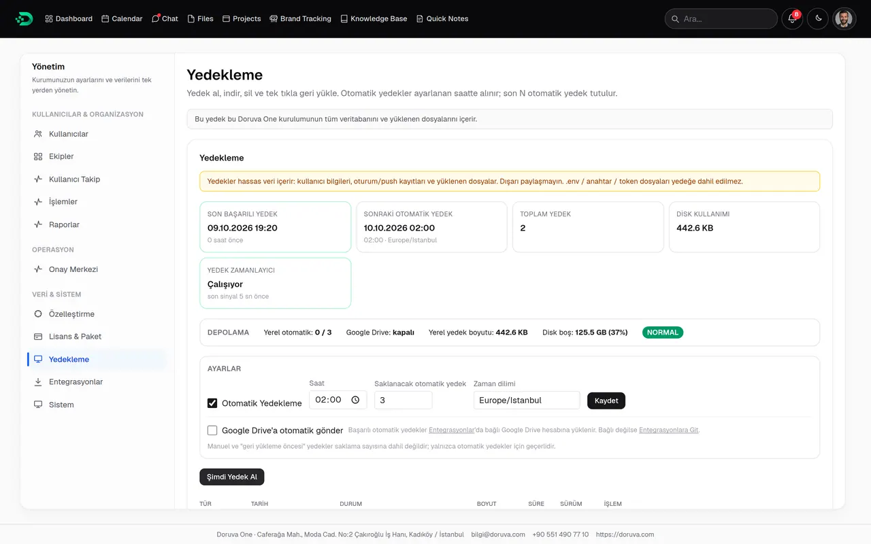This screenshot has width=871, height=544.
Task: Click bilgi@doruva.com footer email
Action: (x=498, y=534)
